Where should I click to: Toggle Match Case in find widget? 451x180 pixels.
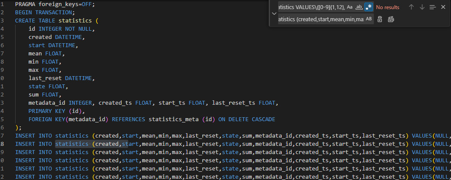[x=350, y=7]
